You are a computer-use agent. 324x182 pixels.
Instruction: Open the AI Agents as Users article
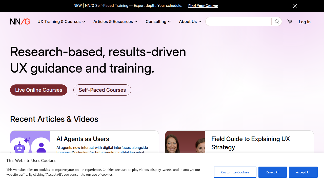(x=83, y=139)
